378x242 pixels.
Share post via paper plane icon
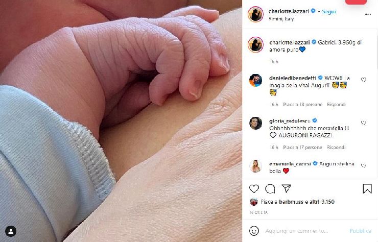[x=287, y=188]
